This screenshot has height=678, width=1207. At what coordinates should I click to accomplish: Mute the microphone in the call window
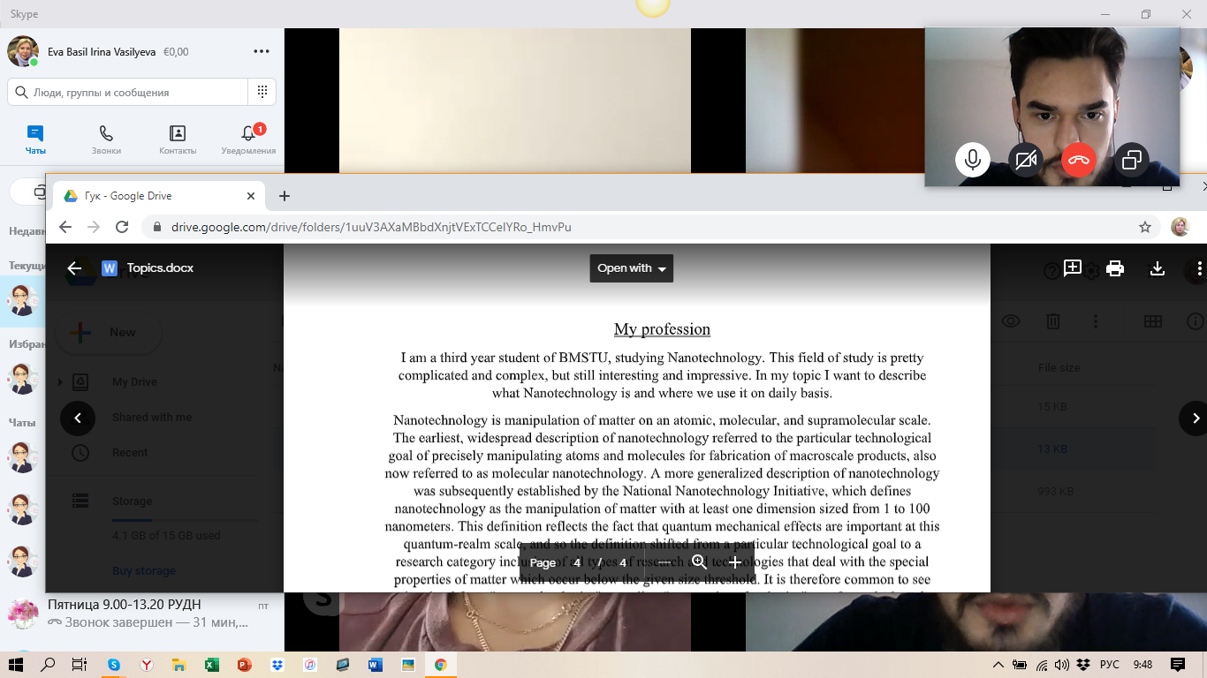(973, 160)
